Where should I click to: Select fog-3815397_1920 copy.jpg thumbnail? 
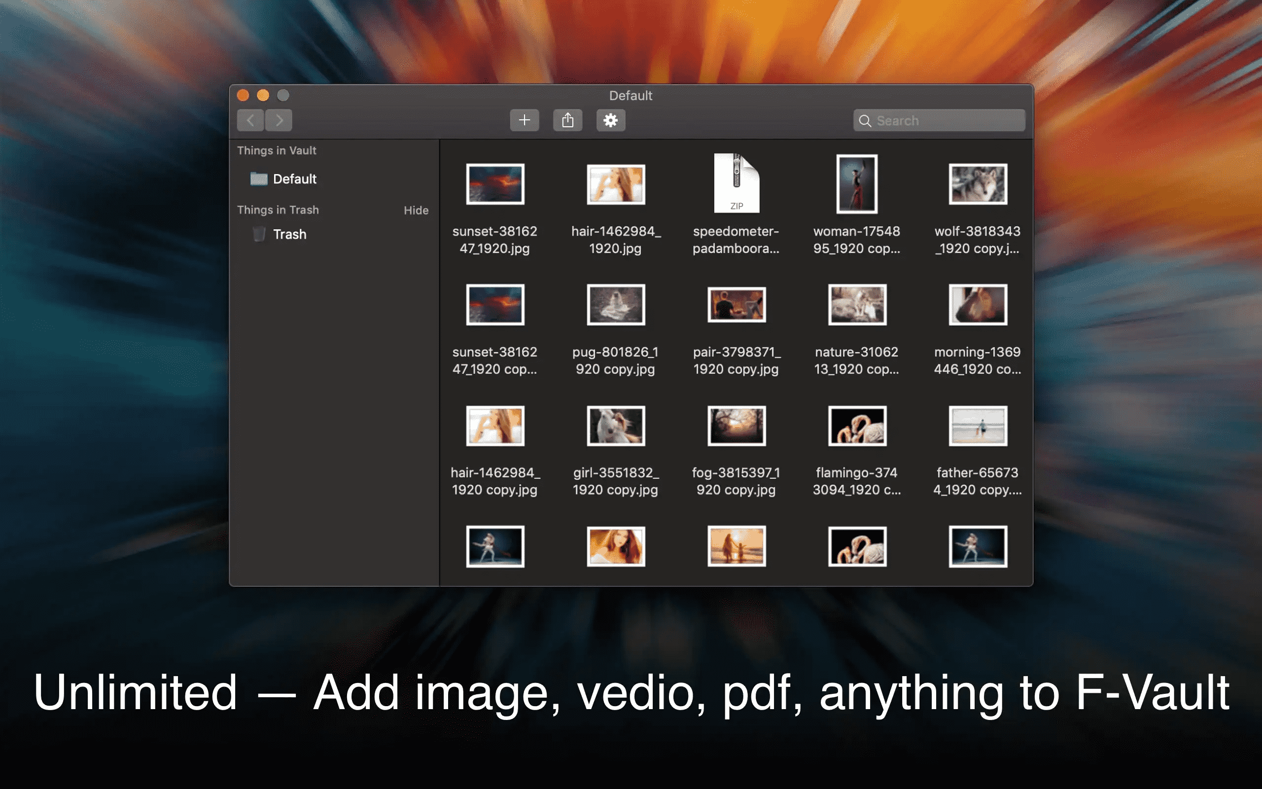pos(736,426)
